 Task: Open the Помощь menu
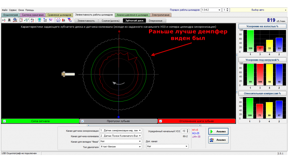click(x=29, y=10)
